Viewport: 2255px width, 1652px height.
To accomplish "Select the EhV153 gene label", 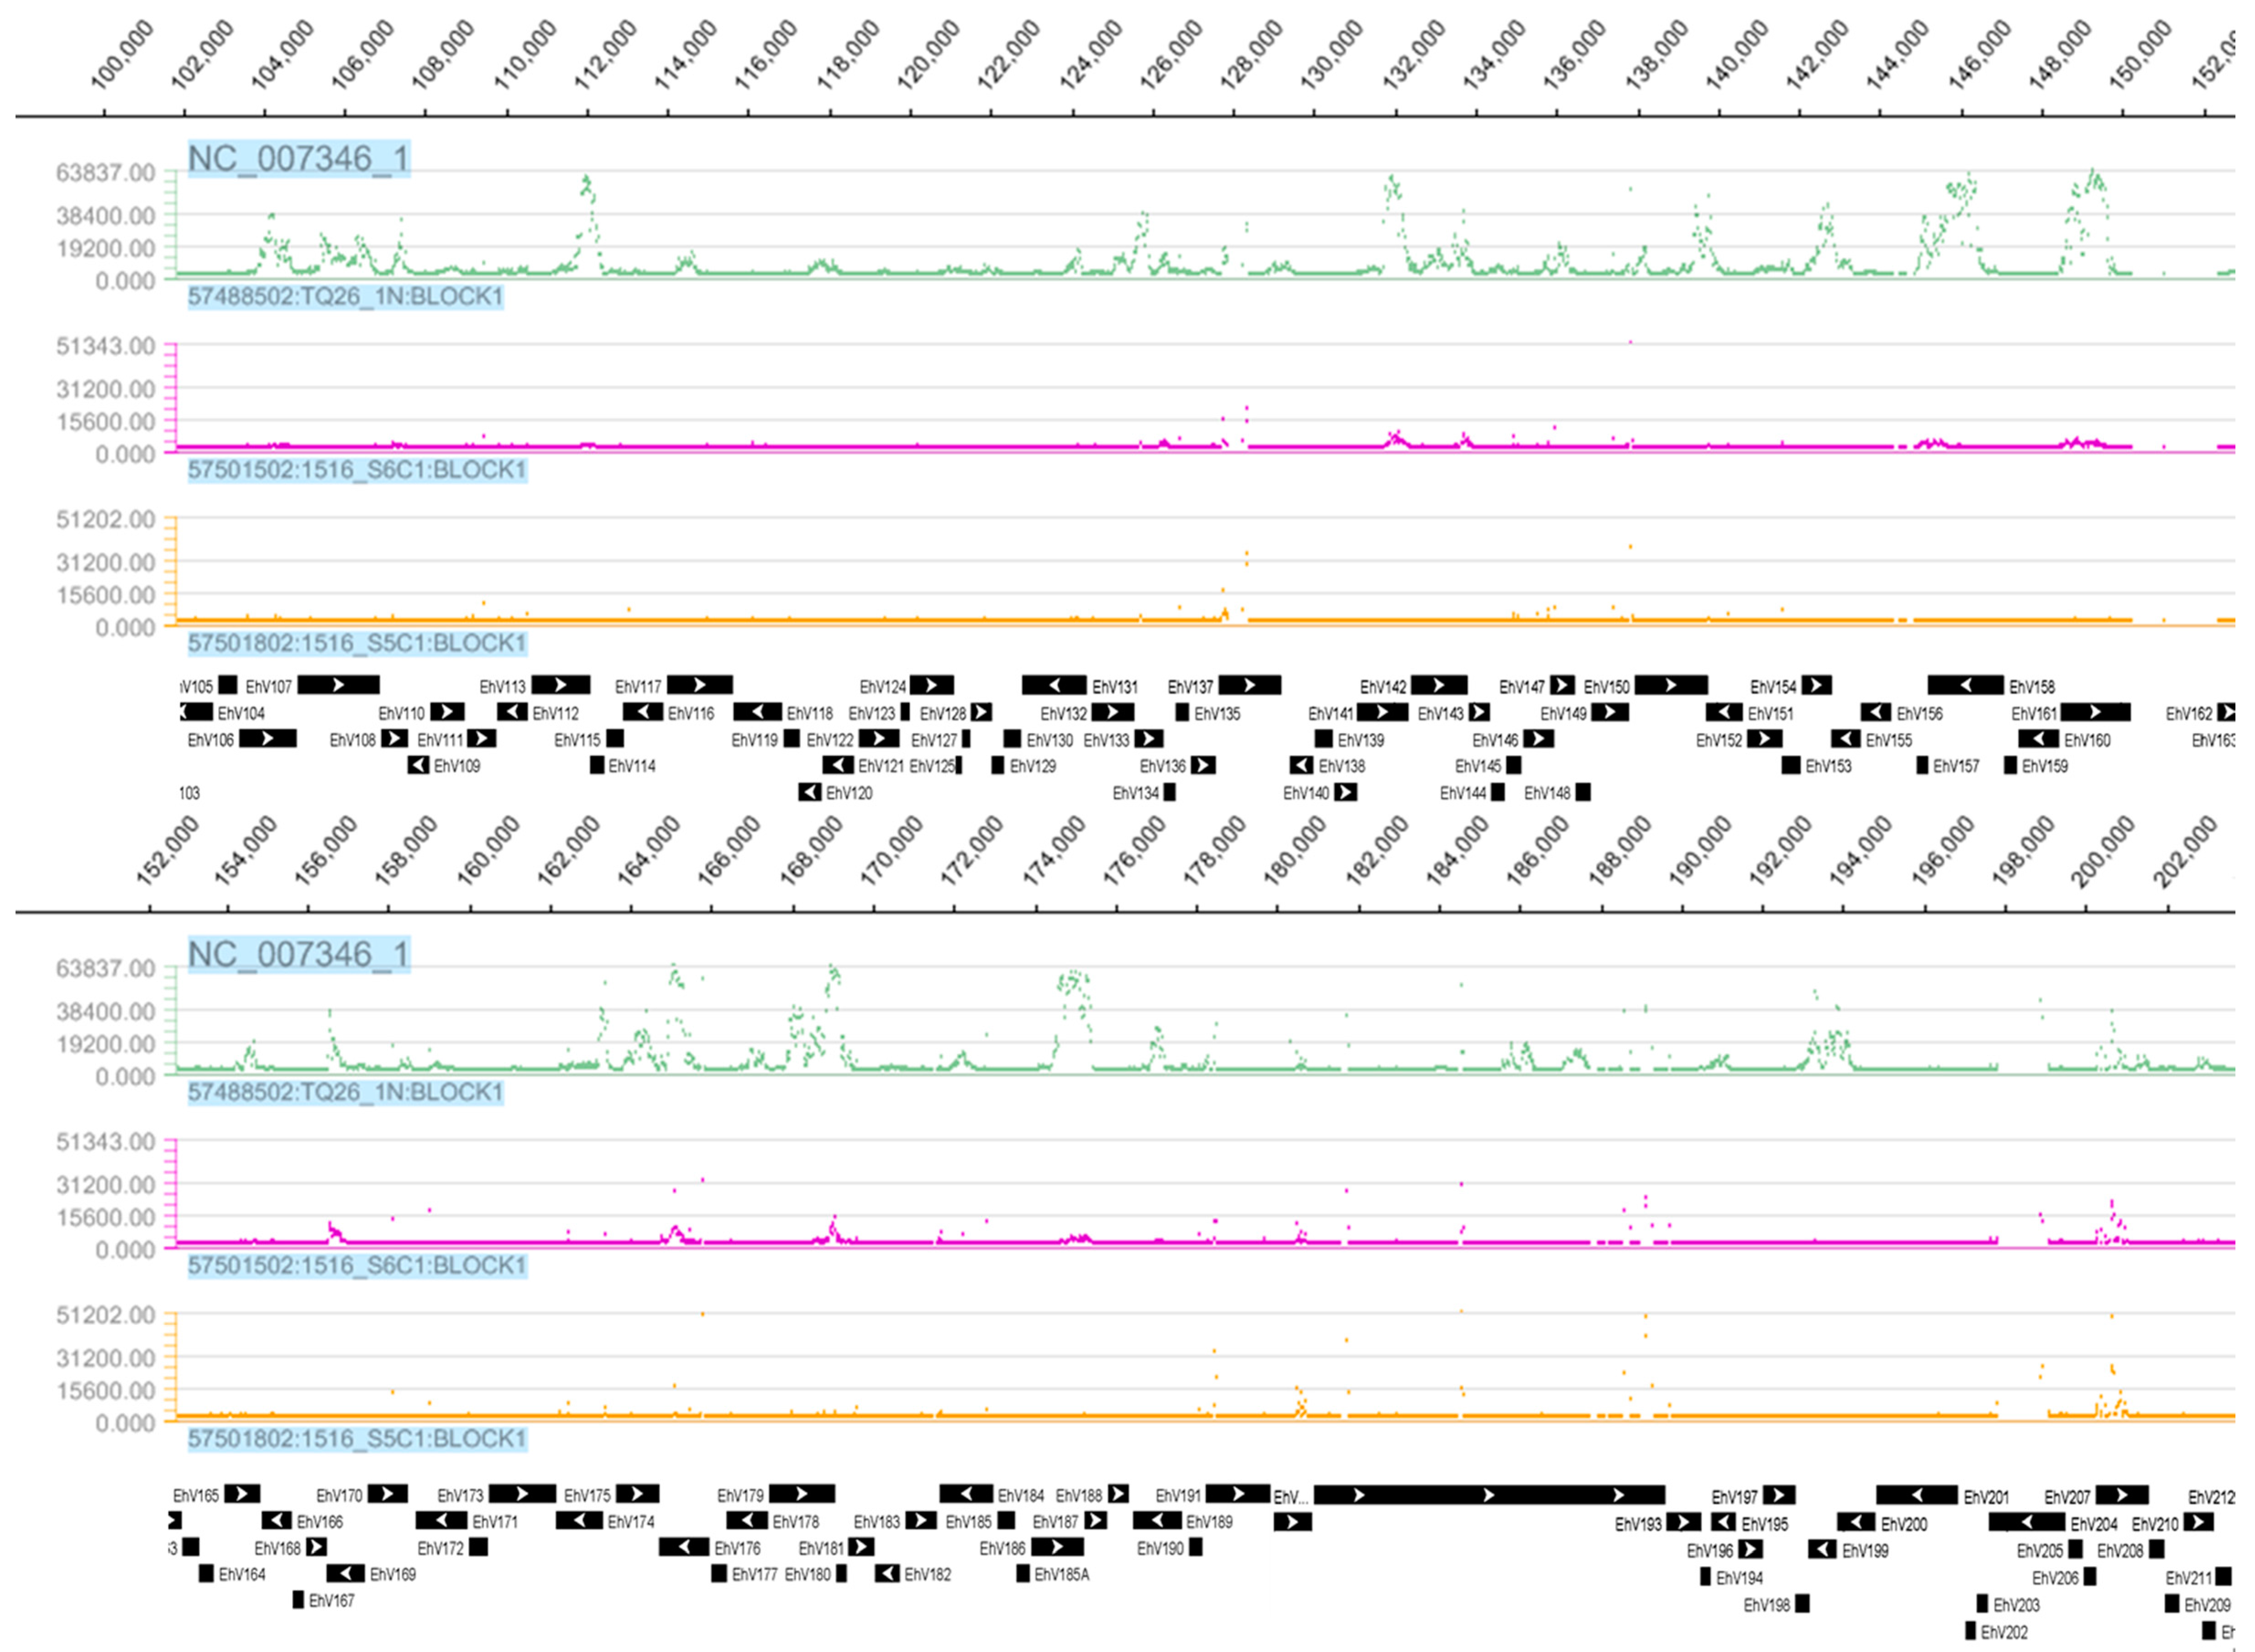I will (1829, 767).
